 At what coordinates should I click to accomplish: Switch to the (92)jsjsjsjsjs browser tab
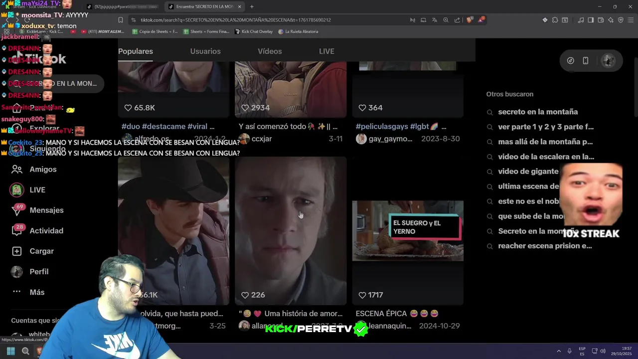click(123, 6)
